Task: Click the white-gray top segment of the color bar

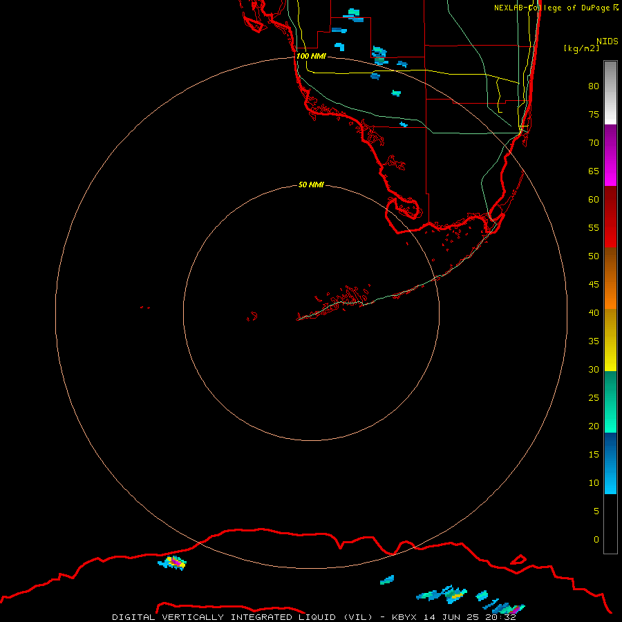Action: [610, 93]
